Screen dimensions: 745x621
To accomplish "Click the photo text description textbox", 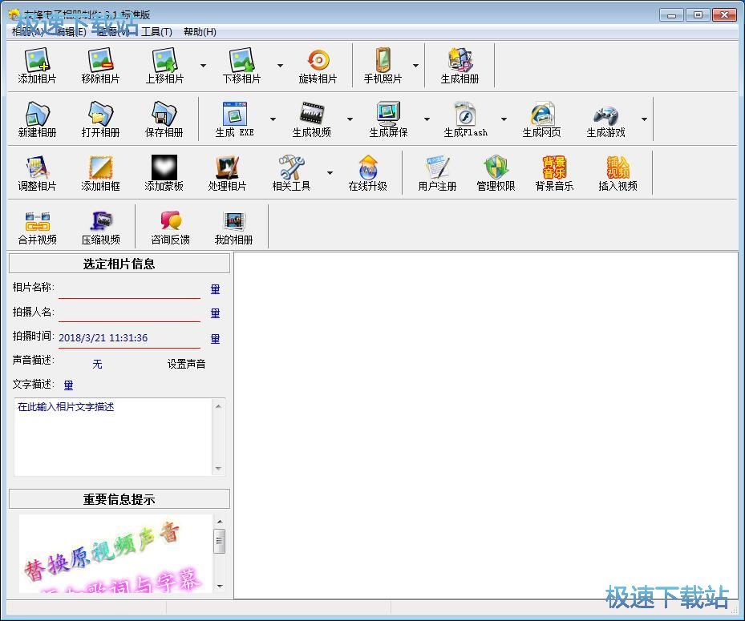I will pyautogui.click(x=113, y=438).
